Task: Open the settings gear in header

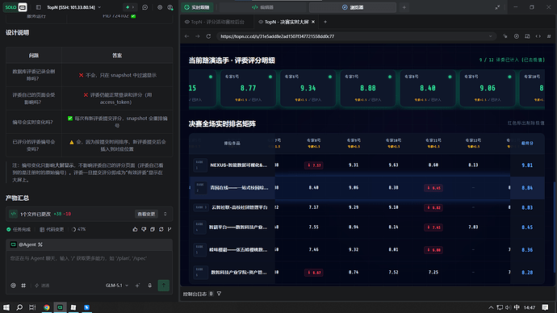Action: point(160,7)
